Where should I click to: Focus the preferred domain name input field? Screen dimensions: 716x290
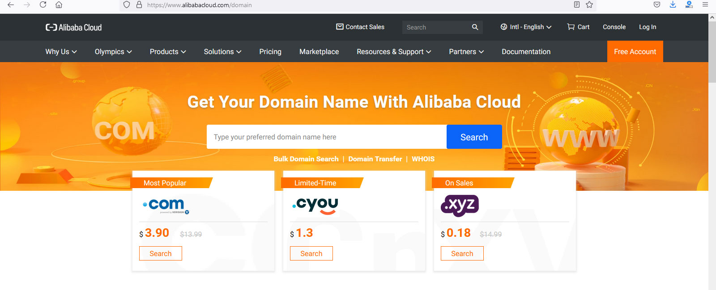coord(327,137)
